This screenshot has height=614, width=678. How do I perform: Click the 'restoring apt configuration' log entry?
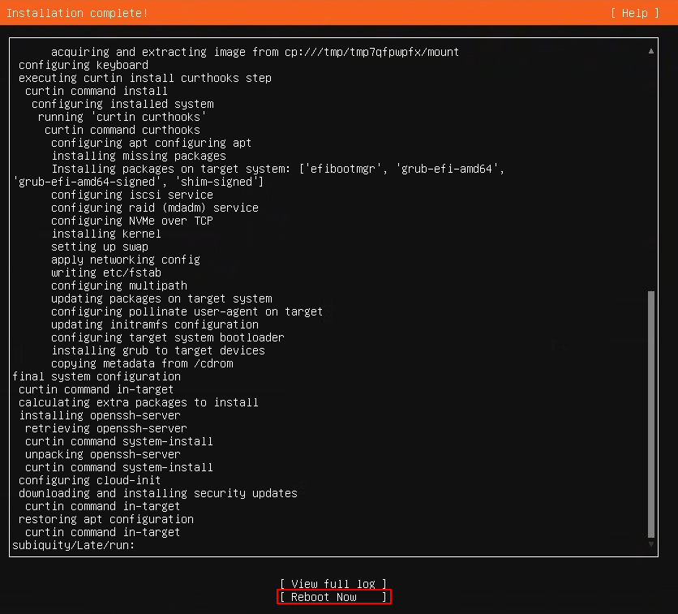[x=106, y=519]
